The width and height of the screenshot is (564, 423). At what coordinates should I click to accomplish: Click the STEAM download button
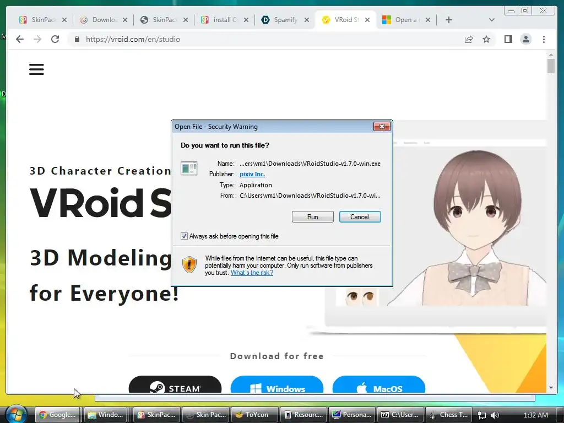(175, 385)
